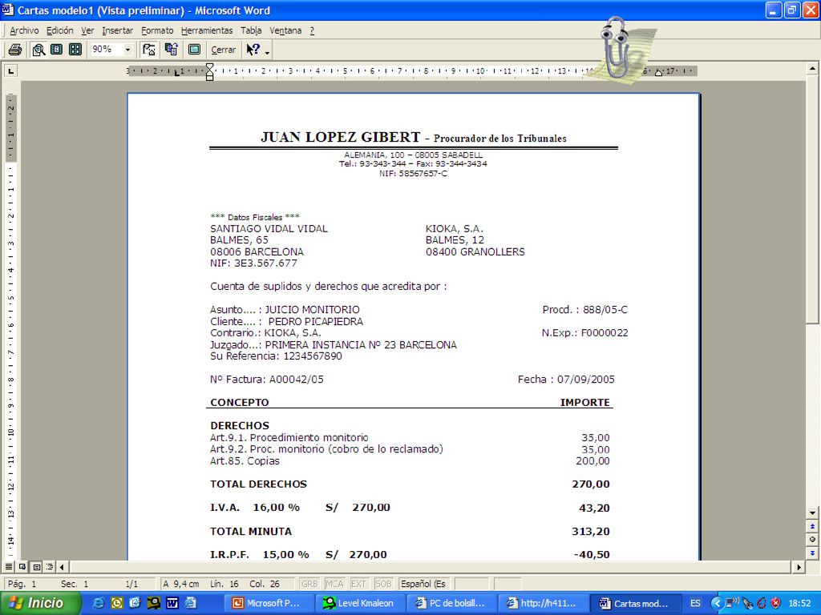The width and height of the screenshot is (821, 615).
Task: Open the Formato menu
Action: tap(157, 30)
